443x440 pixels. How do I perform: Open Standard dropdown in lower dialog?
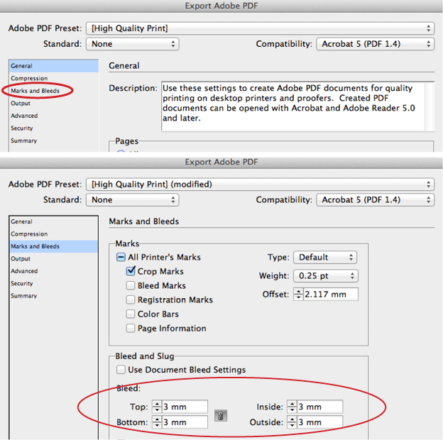[x=133, y=199]
